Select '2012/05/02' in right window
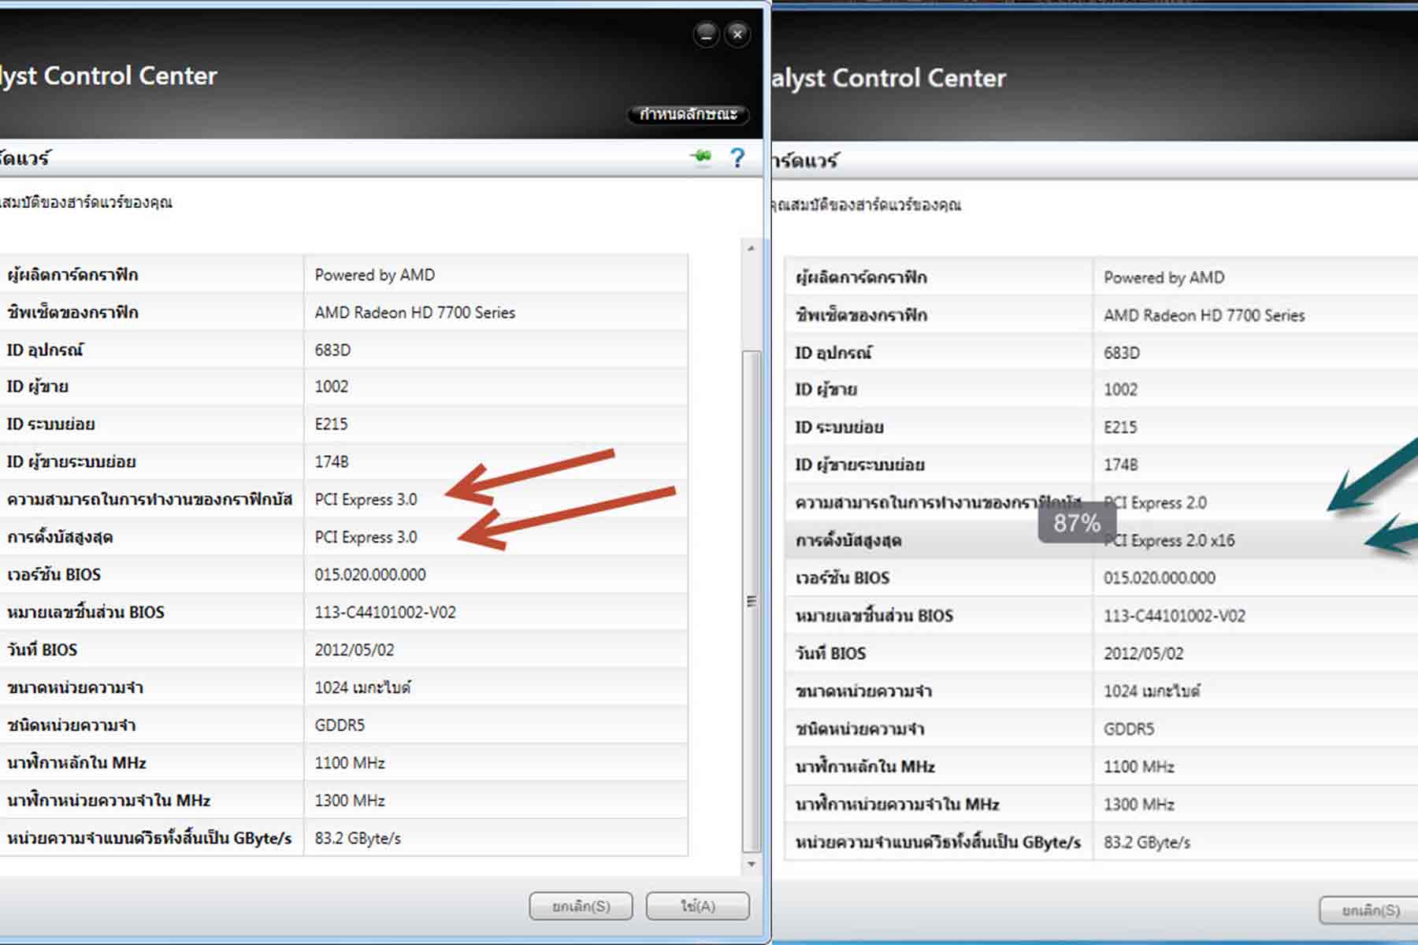 1144,654
